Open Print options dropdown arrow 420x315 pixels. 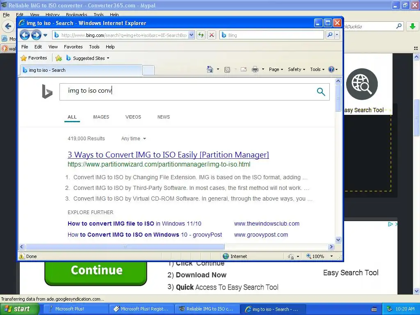pyautogui.click(x=263, y=69)
